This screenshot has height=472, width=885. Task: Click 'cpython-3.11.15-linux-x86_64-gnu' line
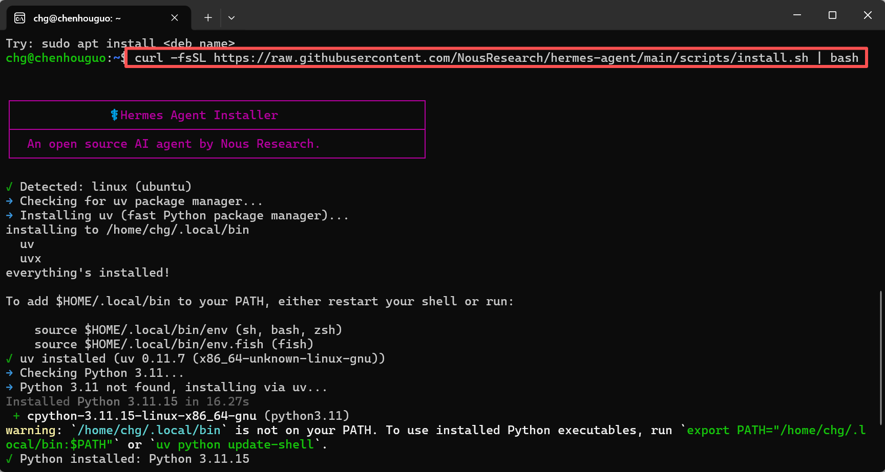[181, 416]
